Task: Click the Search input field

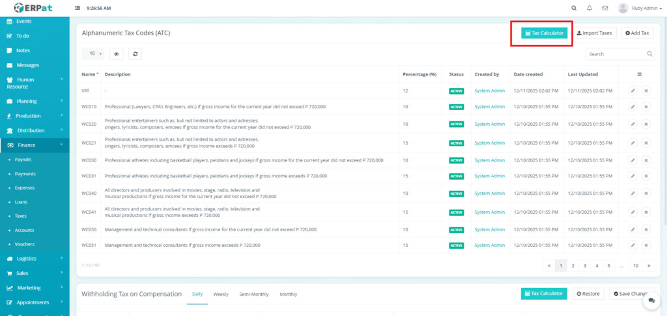Action: (x=616, y=54)
